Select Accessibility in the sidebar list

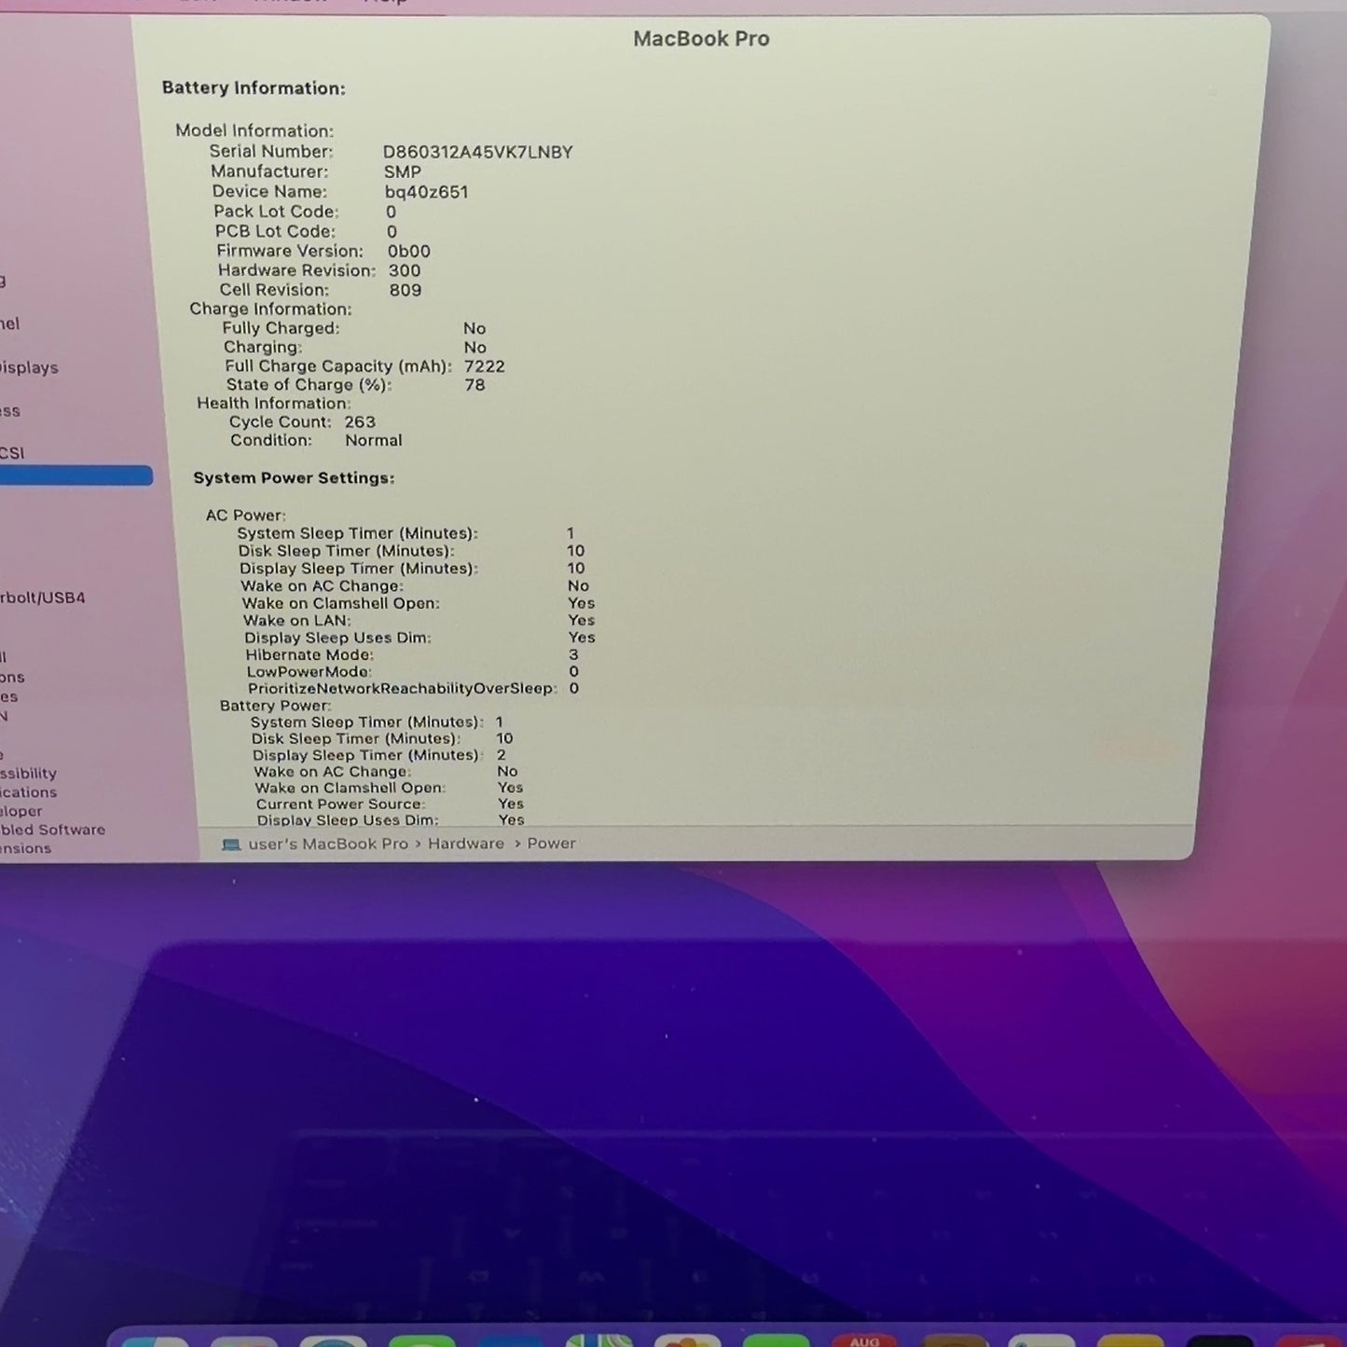[x=28, y=773]
